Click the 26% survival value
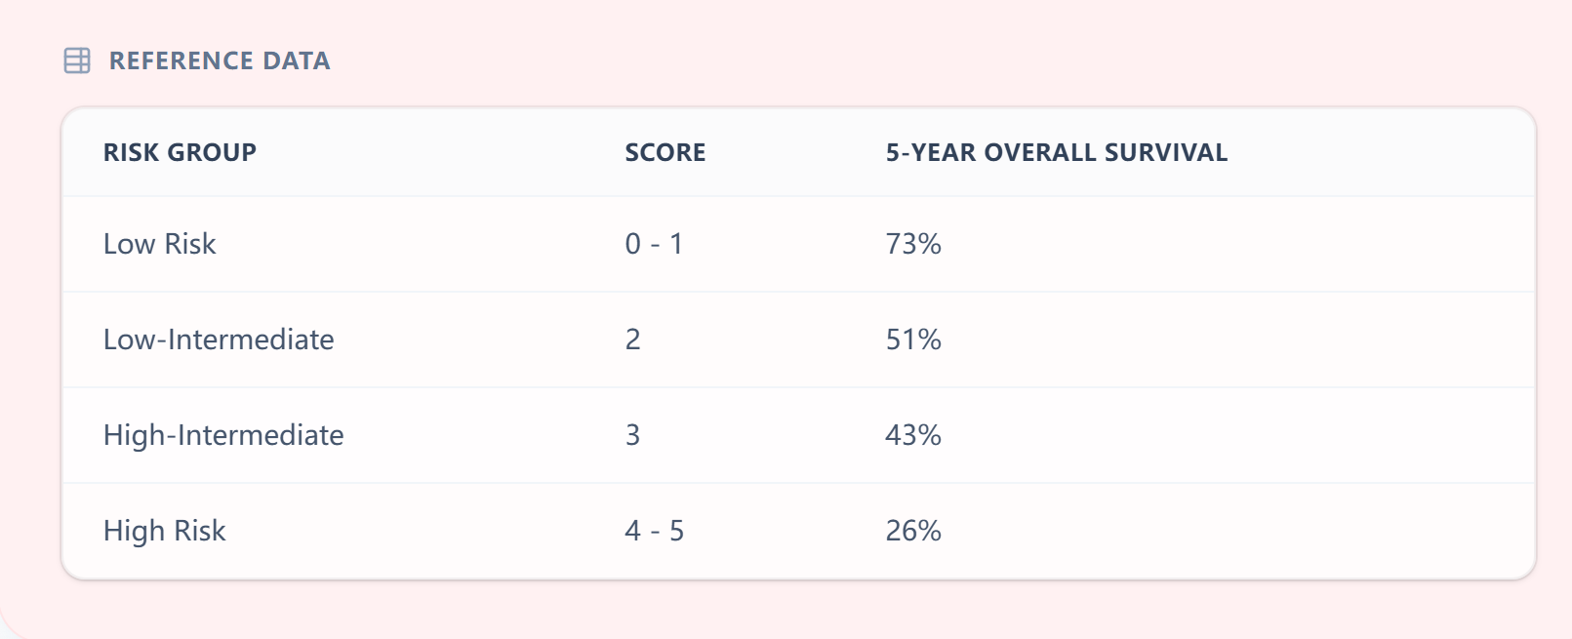 click(x=912, y=531)
